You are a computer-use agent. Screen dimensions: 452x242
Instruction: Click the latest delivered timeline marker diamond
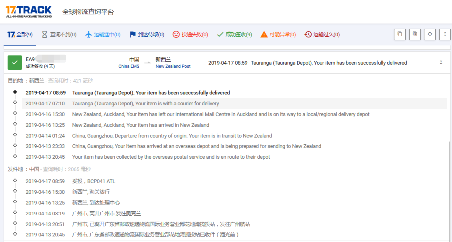point(15,92)
